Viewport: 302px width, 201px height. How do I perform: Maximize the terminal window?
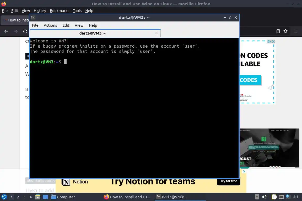click(x=230, y=18)
